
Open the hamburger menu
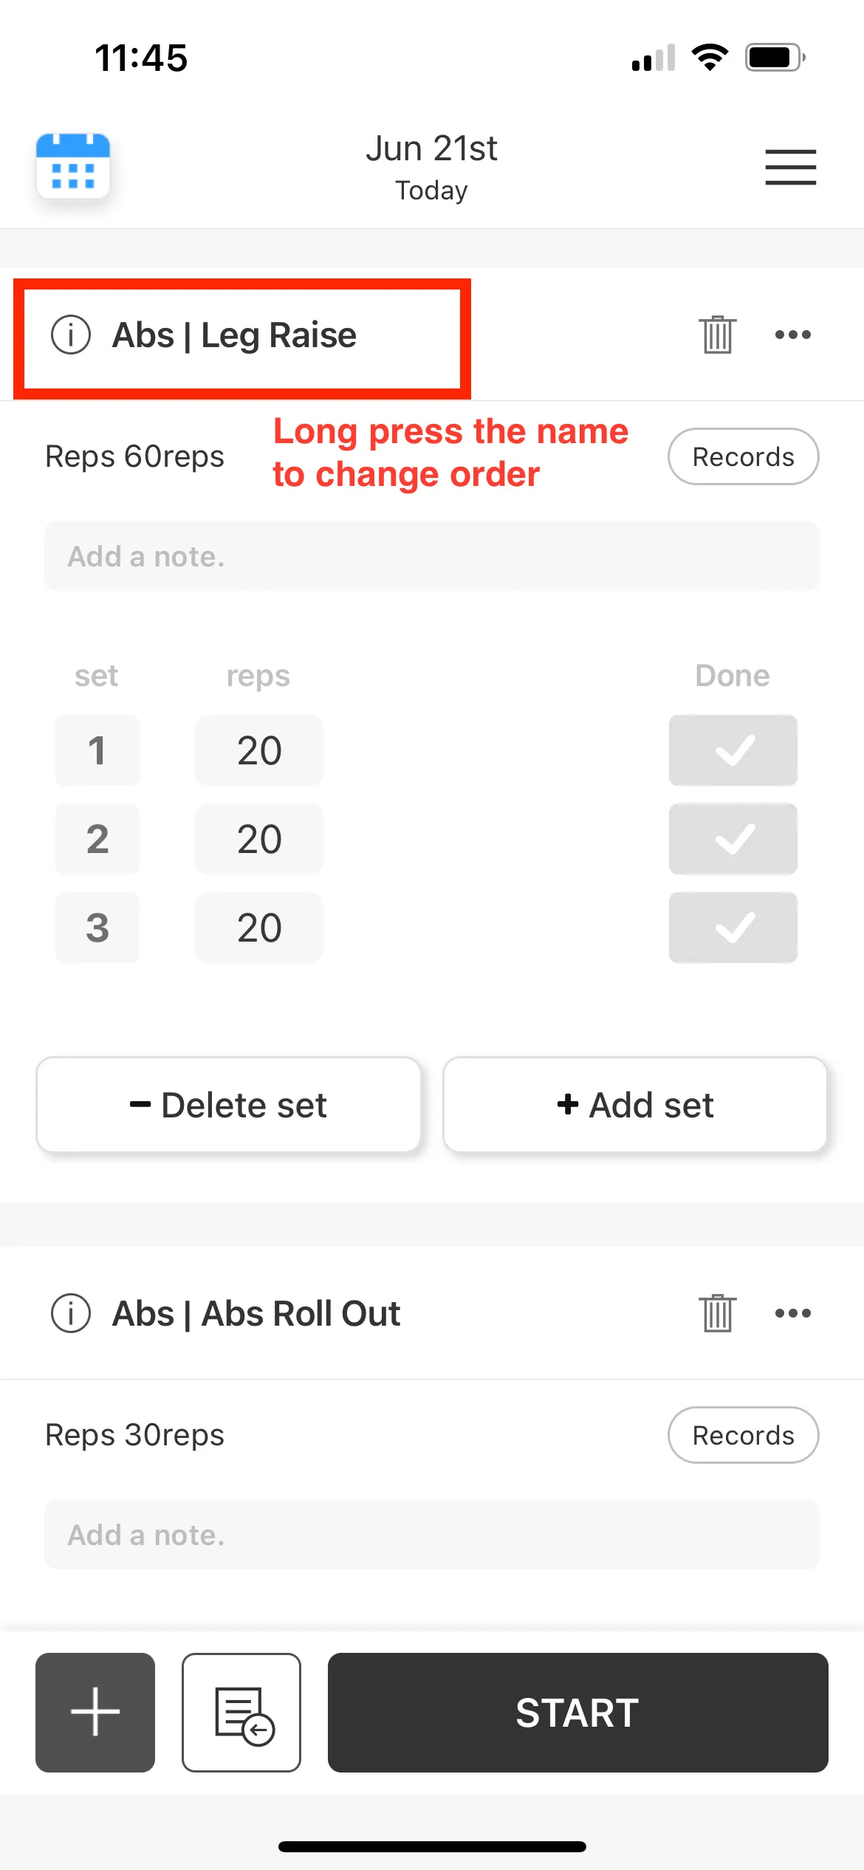click(790, 167)
